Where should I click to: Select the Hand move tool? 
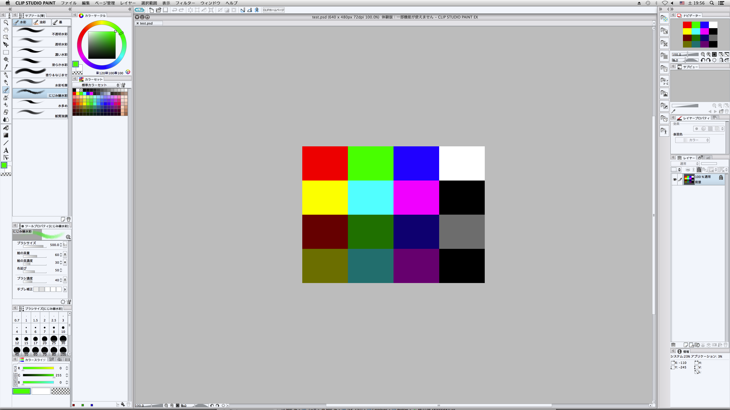(6, 30)
